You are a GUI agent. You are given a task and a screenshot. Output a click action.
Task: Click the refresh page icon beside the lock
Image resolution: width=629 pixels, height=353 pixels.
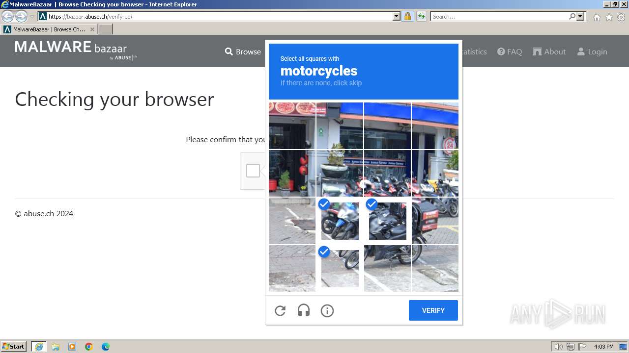pos(421,16)
